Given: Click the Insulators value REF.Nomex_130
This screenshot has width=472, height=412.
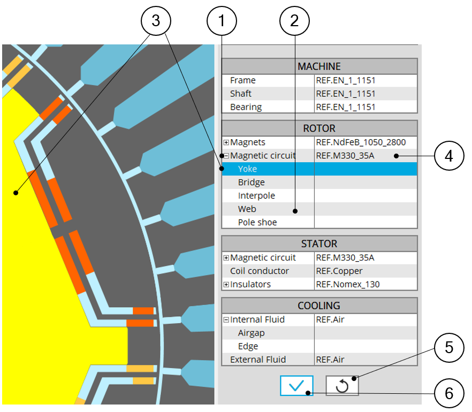Looking at the screenshot, I should tap(348, 285).
